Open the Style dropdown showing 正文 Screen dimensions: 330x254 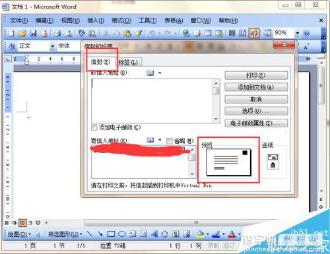pos(53,46)
